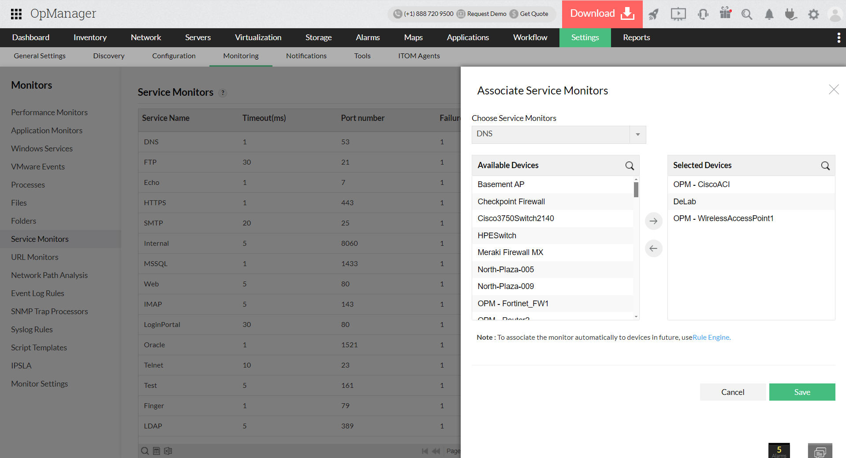Open the Rule Engine link in the note
Viewport: 846px width, 458px height.
pyautogui.click(x=711, y=337)
